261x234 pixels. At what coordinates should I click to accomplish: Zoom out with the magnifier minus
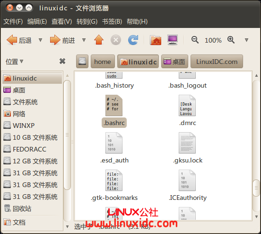(195, 40)
